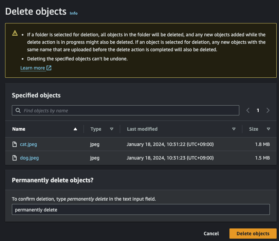Go to next page with right chevron
Screen dimensions: 279x241
point(268,110)
